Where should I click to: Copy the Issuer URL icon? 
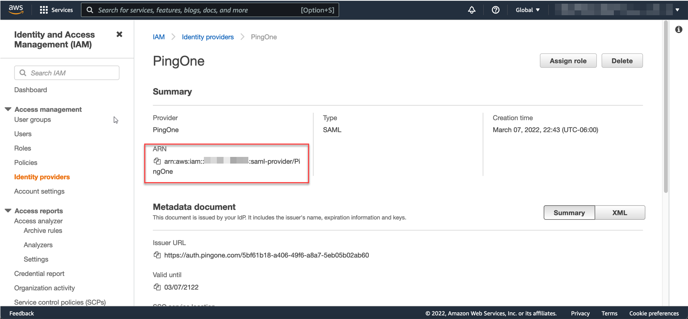coord(157,255)
